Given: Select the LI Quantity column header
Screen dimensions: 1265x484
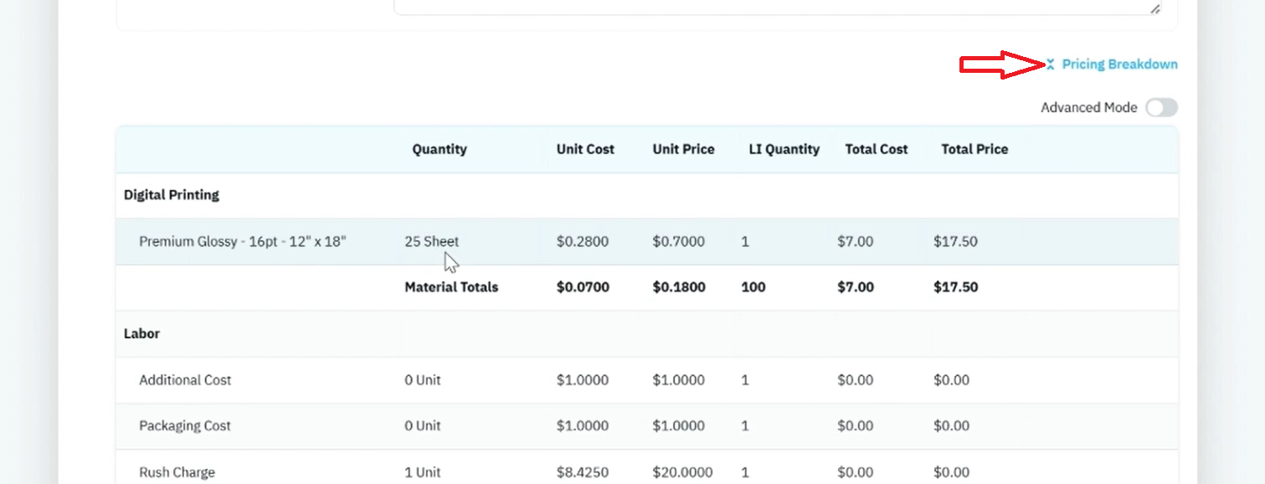Looking at the screenshot, I should tap(784, 149).
